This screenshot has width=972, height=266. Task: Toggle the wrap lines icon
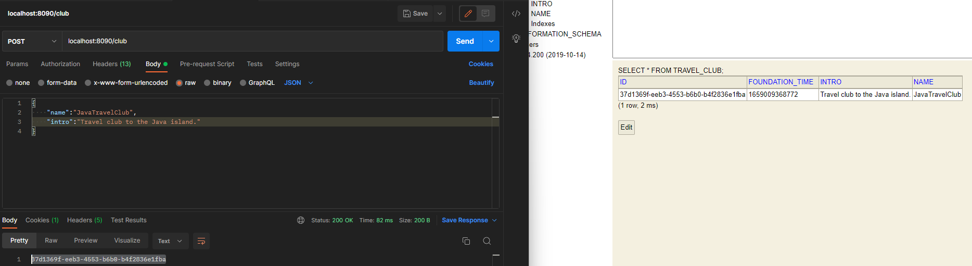[x=201, y=241]
